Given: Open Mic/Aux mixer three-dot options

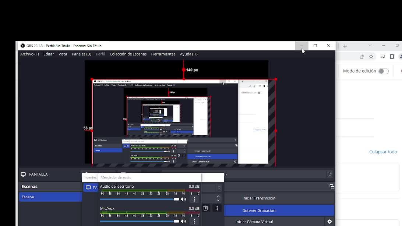Looking at the screenshot, I should pyautogui.click(x=194, y=221).
